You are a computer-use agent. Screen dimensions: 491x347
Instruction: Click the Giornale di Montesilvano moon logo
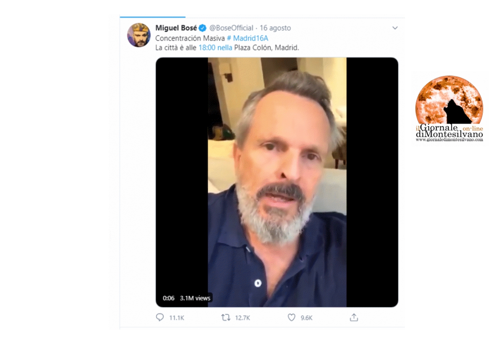click(x=449, y=100)
